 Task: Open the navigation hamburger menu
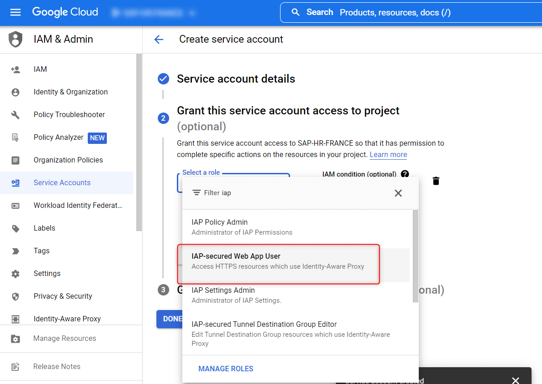(15, 12)
